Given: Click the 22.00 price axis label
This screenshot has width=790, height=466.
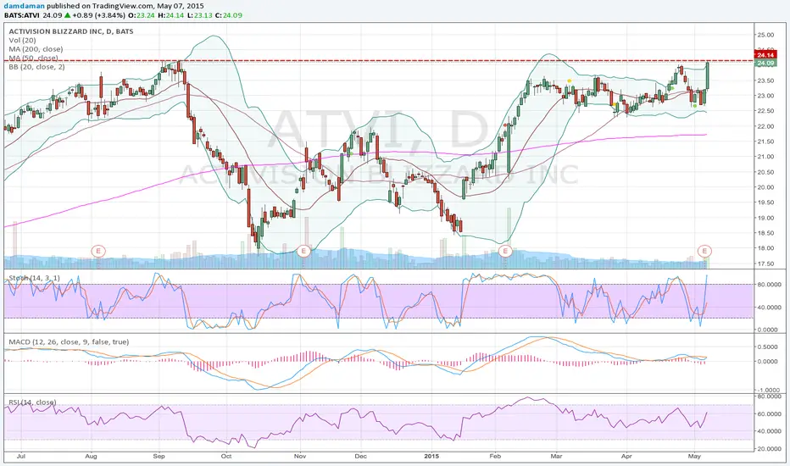Looking at the screenshot, I should pos(765,126).
